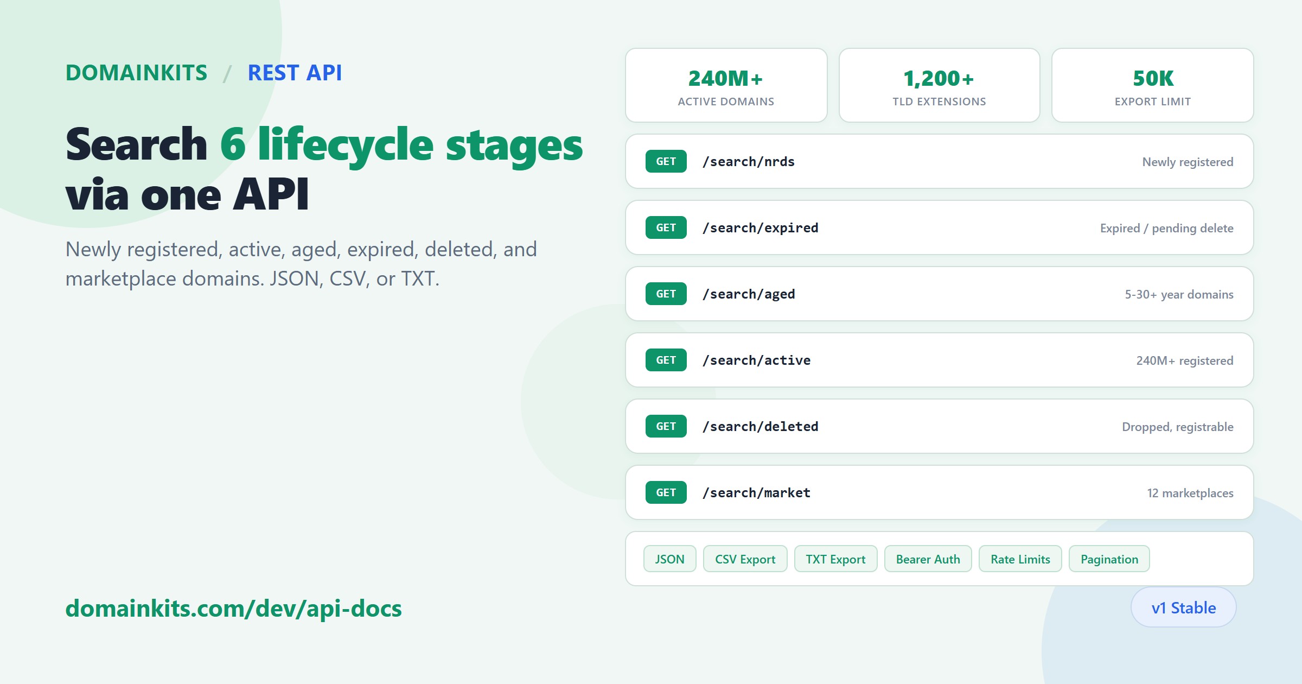This screenshot has width=1302, height=684.
Task: Click the 'via one API' headline line
Action: point(187,194)
